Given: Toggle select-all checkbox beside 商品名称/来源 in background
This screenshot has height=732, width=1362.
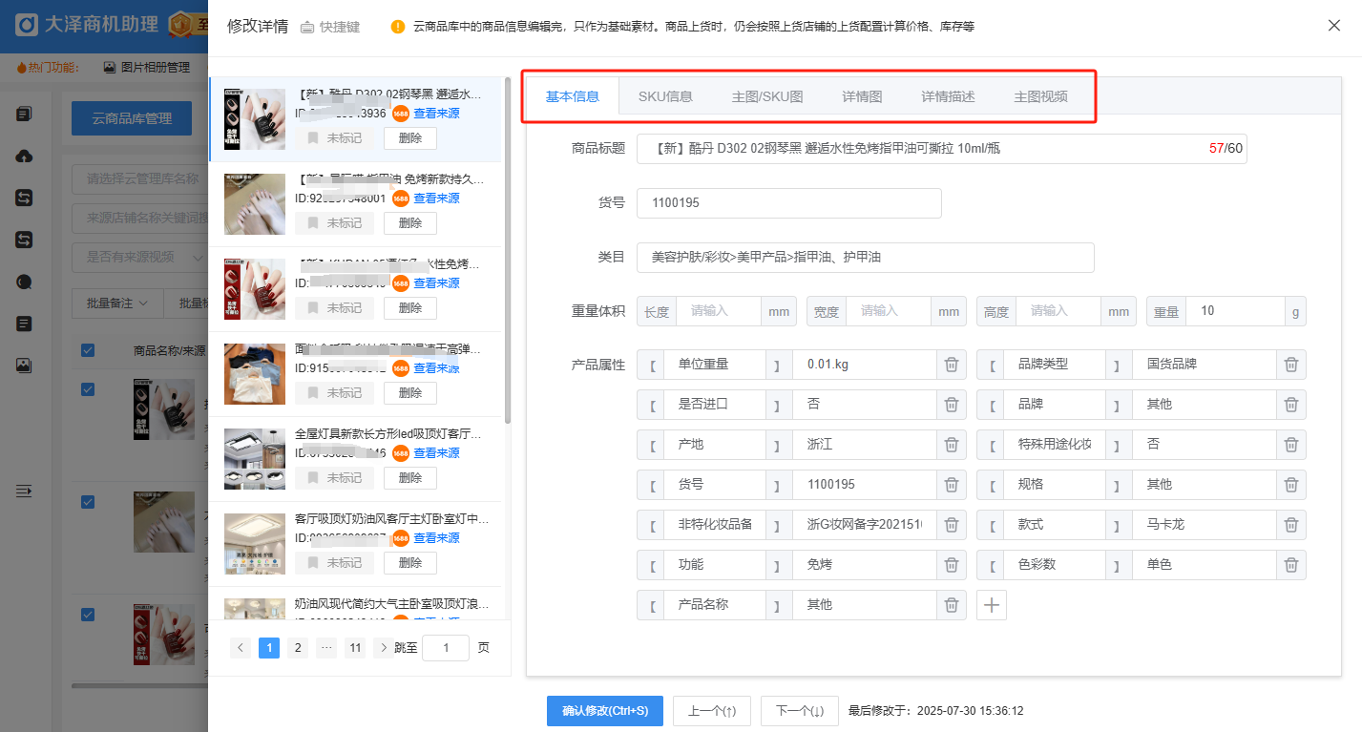Looking at the screenshot, I should tap(88, 350).
